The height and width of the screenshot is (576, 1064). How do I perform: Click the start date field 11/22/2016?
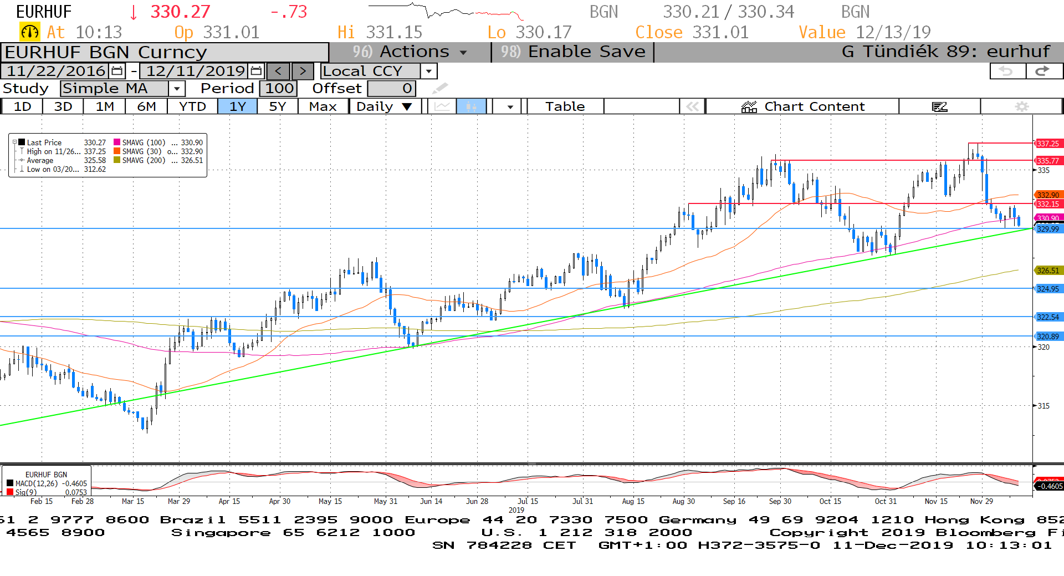pyautogui.click(x=55, y=71)
